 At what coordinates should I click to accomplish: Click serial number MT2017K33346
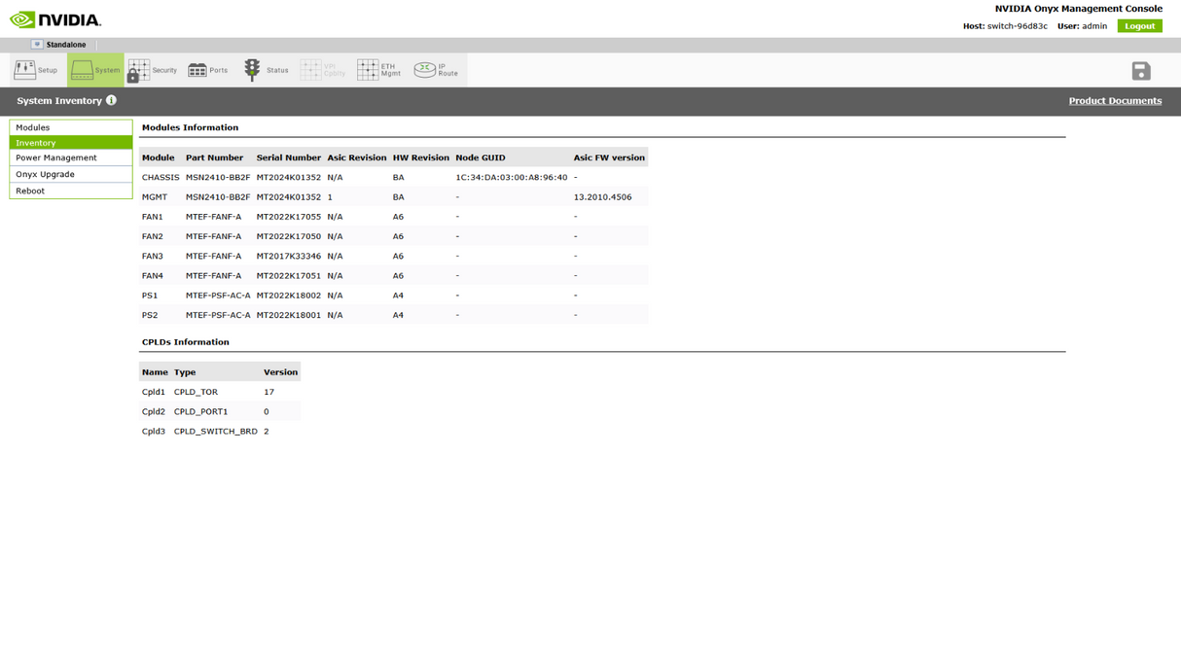click(289, 257)
